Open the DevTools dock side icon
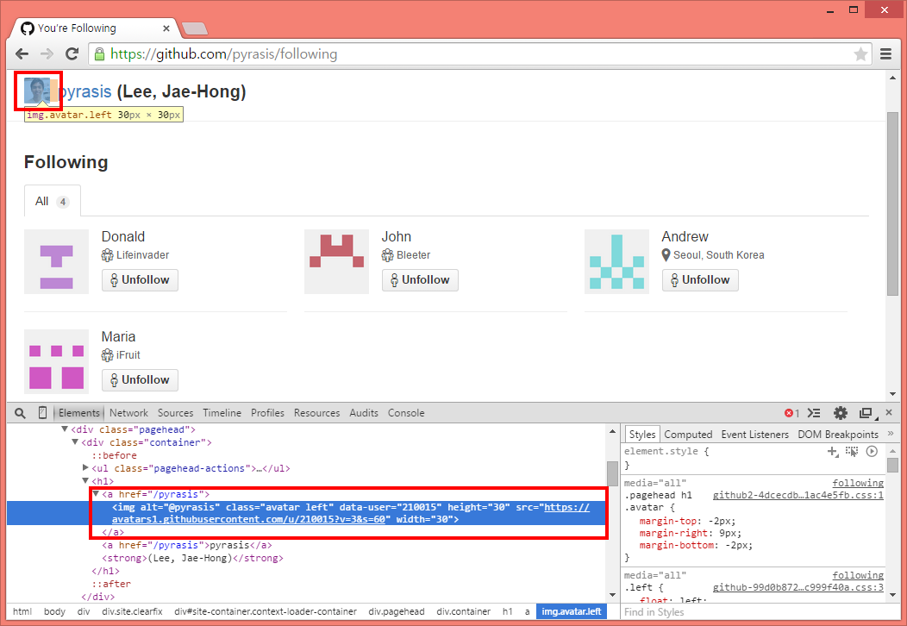Viewport: 907px width, 626px height. point(866,413)
